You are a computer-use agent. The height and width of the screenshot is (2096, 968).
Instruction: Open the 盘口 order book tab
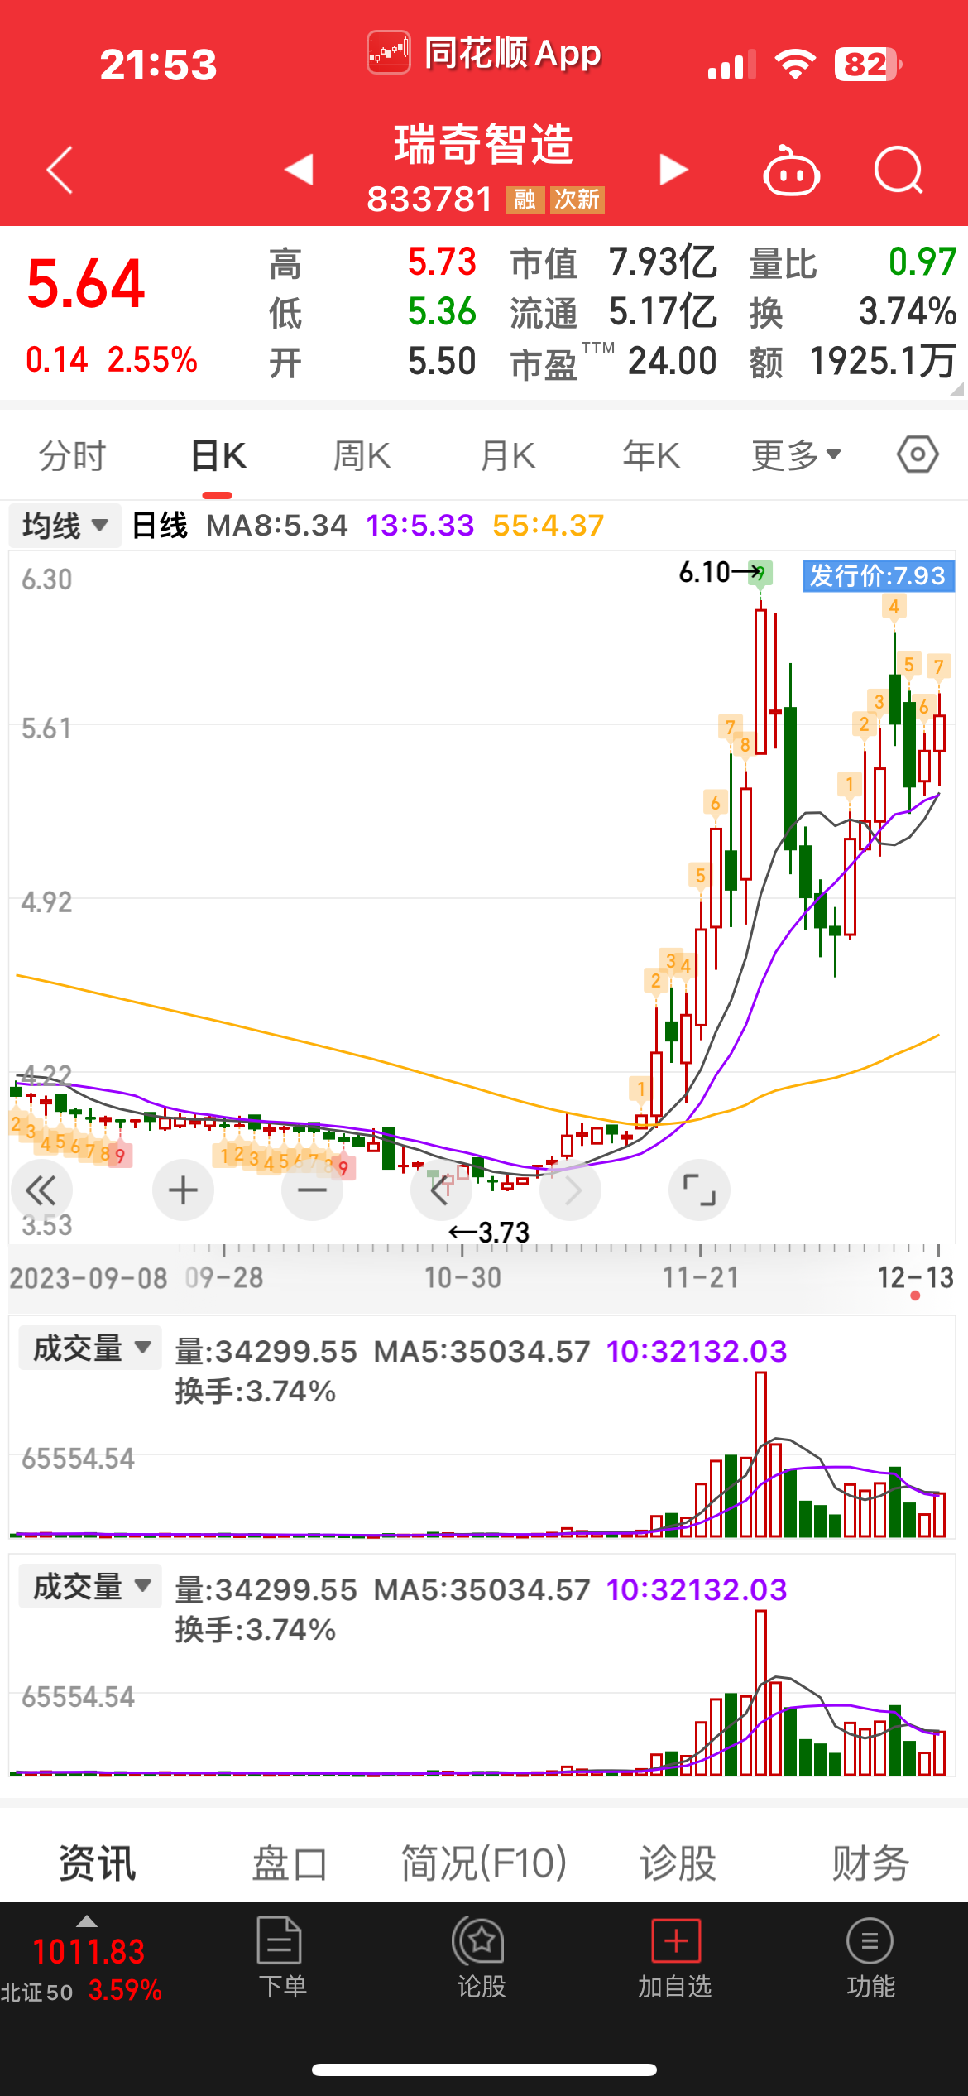(x=290, y=1863)
